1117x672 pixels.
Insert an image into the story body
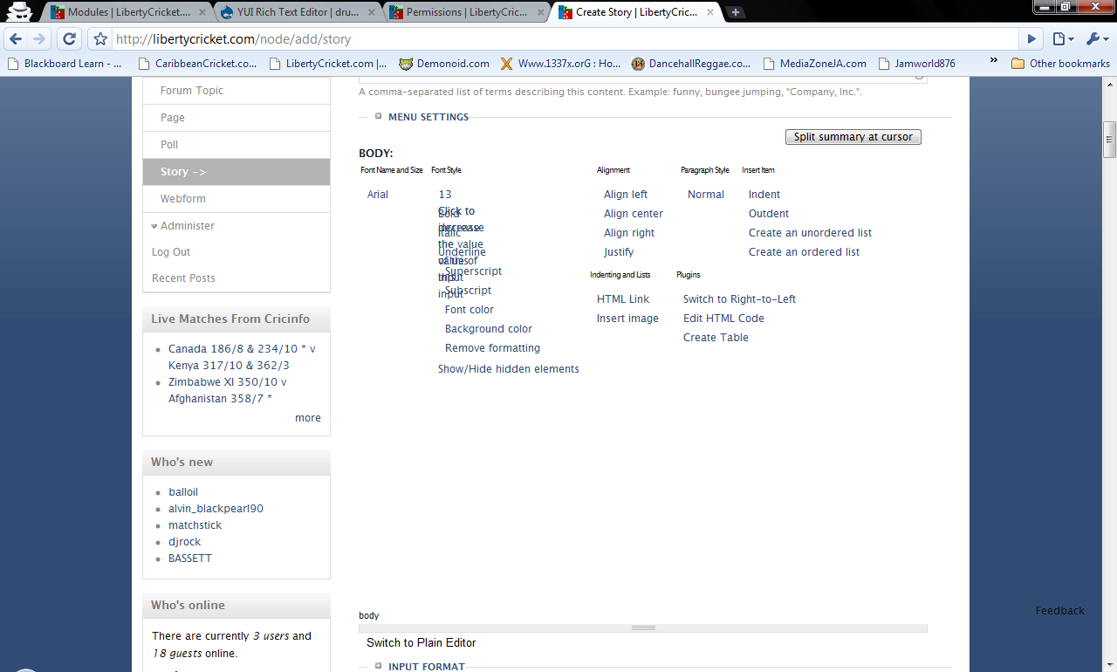point(627,318)
